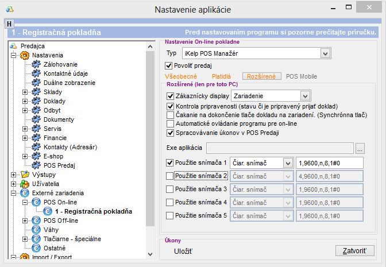386x267 pixels.
Task: Click the Použitie snímača 1 parameters field
Action: [x=330, y=162]
